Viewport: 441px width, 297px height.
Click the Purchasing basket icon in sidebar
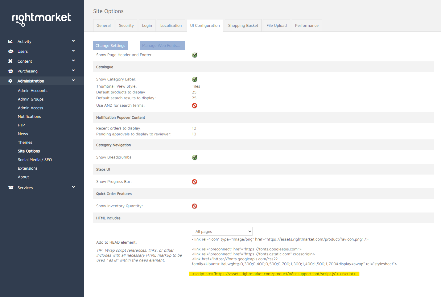[x=10, y=71]
